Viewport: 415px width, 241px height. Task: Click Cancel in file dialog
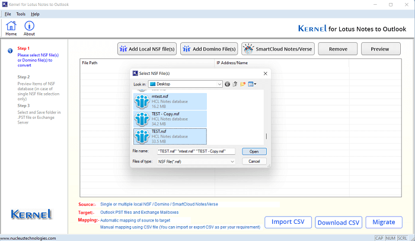(x=254, y=161)
